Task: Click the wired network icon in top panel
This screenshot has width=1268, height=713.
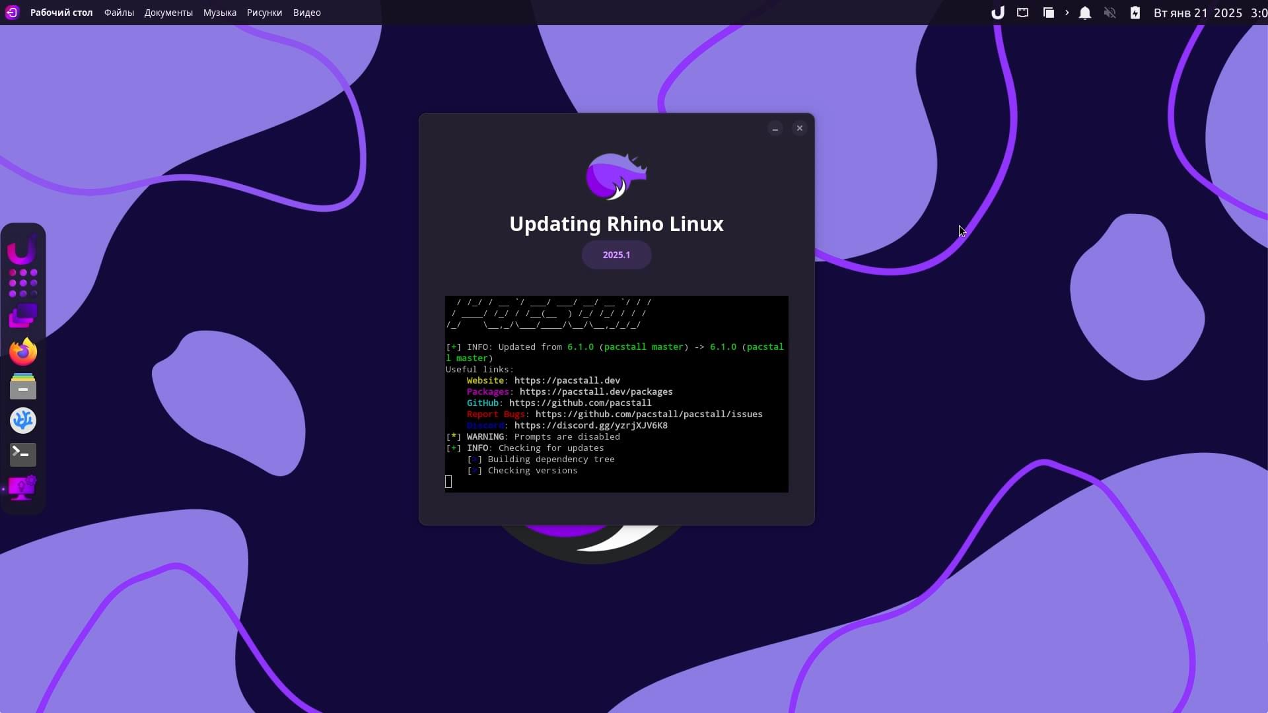Action: 1022,13
